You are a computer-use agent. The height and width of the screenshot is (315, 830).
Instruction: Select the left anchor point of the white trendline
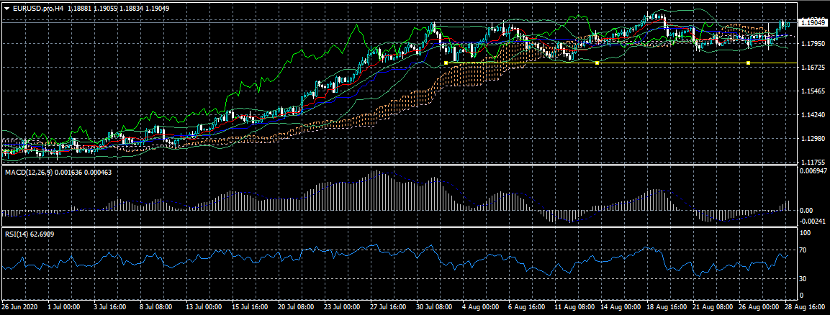[446, 63]
